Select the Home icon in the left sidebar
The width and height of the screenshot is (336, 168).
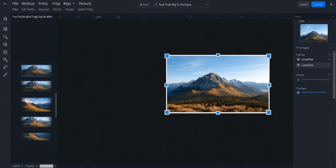[x=5, y=19]
